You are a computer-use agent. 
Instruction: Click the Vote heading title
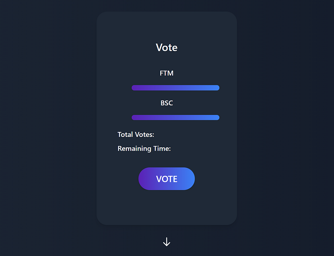[167, 47]
